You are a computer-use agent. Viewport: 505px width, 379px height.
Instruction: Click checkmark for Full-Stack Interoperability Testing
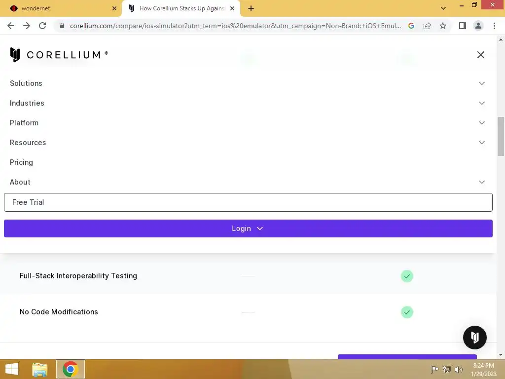click(x=407, y=276)
